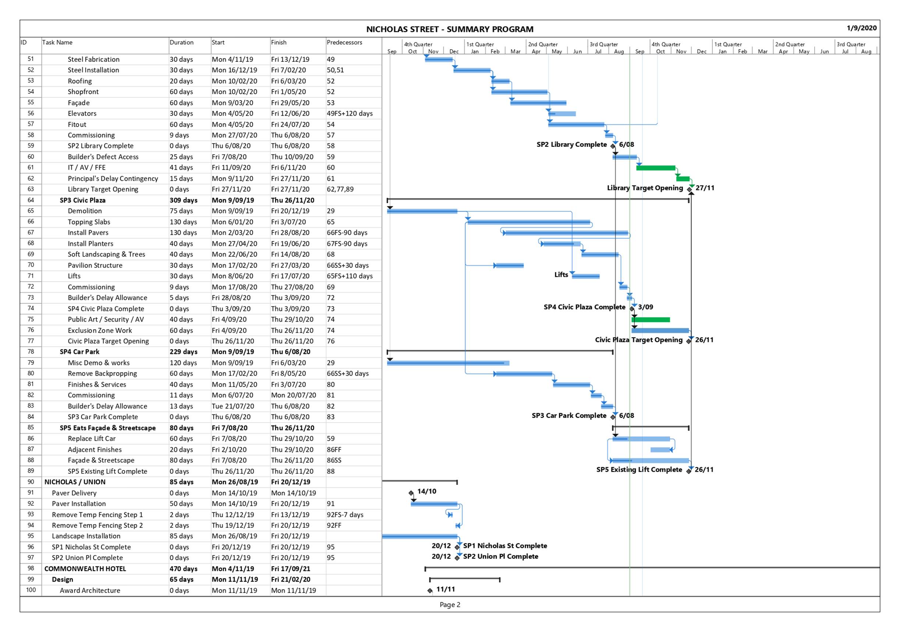This screenshot has width=900, height=632.
Task: Select the Remove Backpropping task
Action: [102, 374]
